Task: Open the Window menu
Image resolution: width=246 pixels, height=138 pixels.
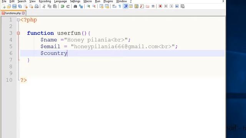Action: click(121, 1)
